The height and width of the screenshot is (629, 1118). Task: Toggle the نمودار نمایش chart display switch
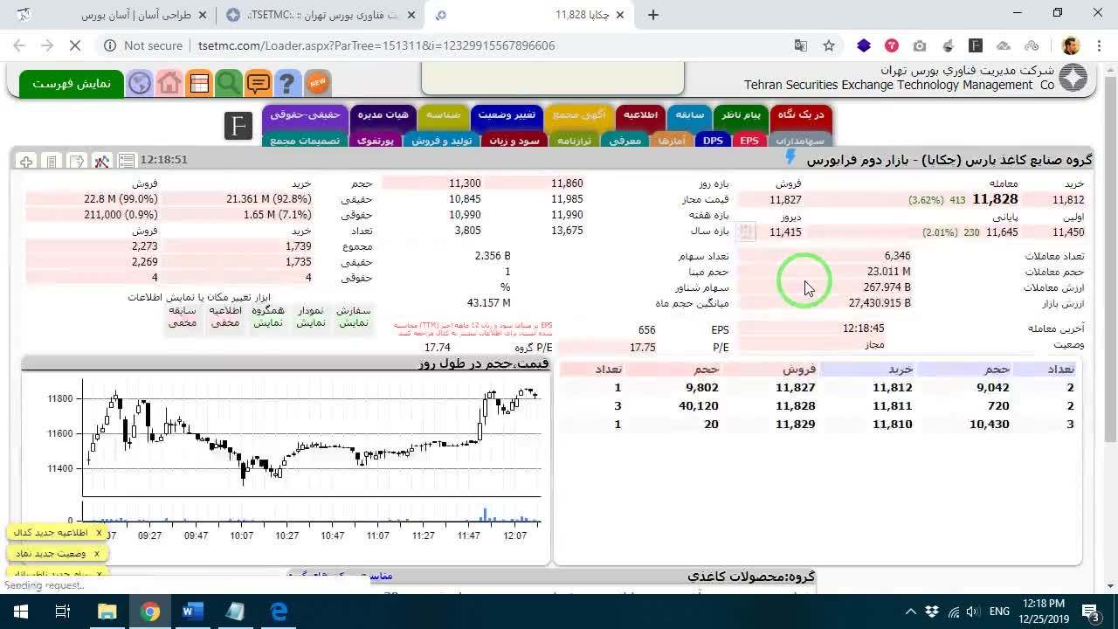pyautogui.click(x=311, y=316)
